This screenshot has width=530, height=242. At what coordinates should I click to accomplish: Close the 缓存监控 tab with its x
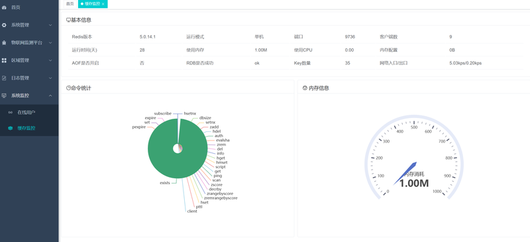(x=103, y=4)
